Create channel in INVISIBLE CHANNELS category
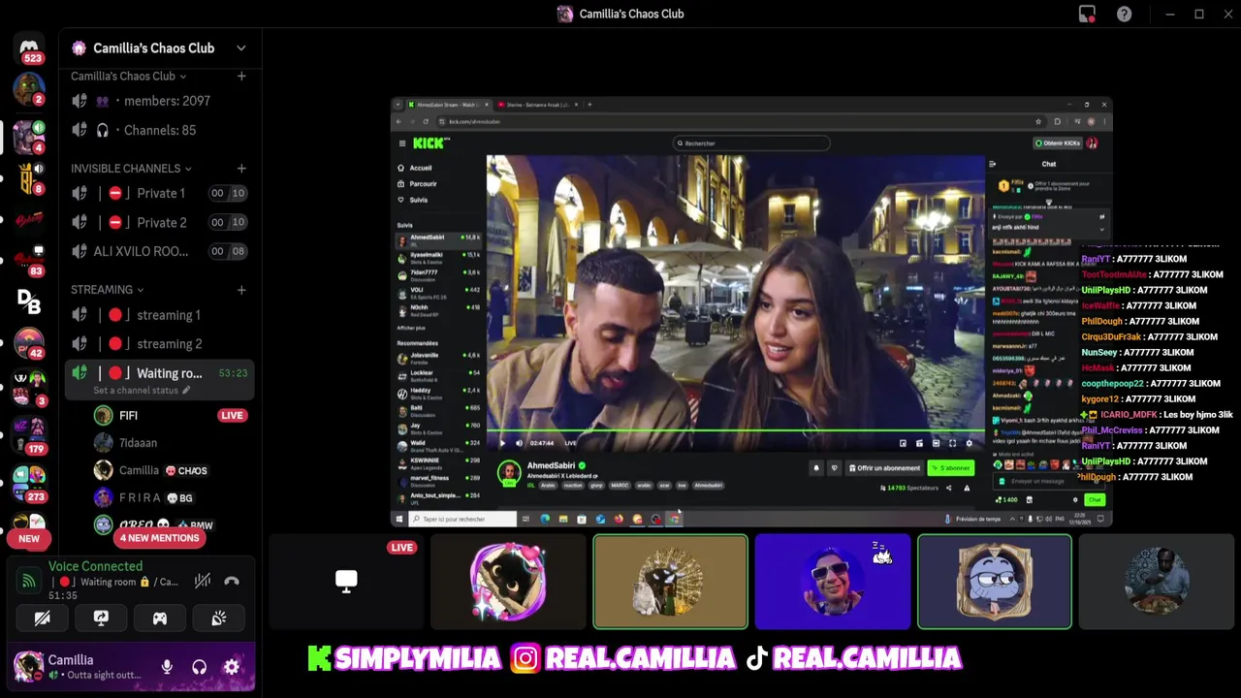The height and width of the screenshot is (698, 1241). 241,169
